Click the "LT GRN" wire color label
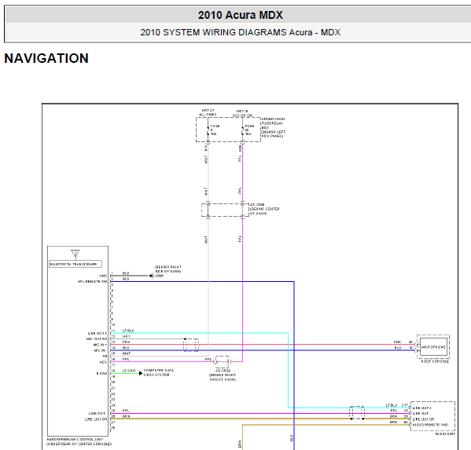The height and width of the screenshot is (450, 471). (x=129, y=371)
